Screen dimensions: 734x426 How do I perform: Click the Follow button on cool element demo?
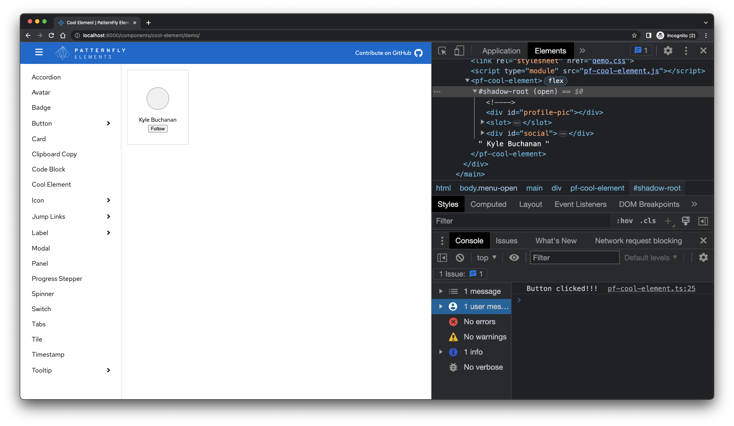[157, 128]
